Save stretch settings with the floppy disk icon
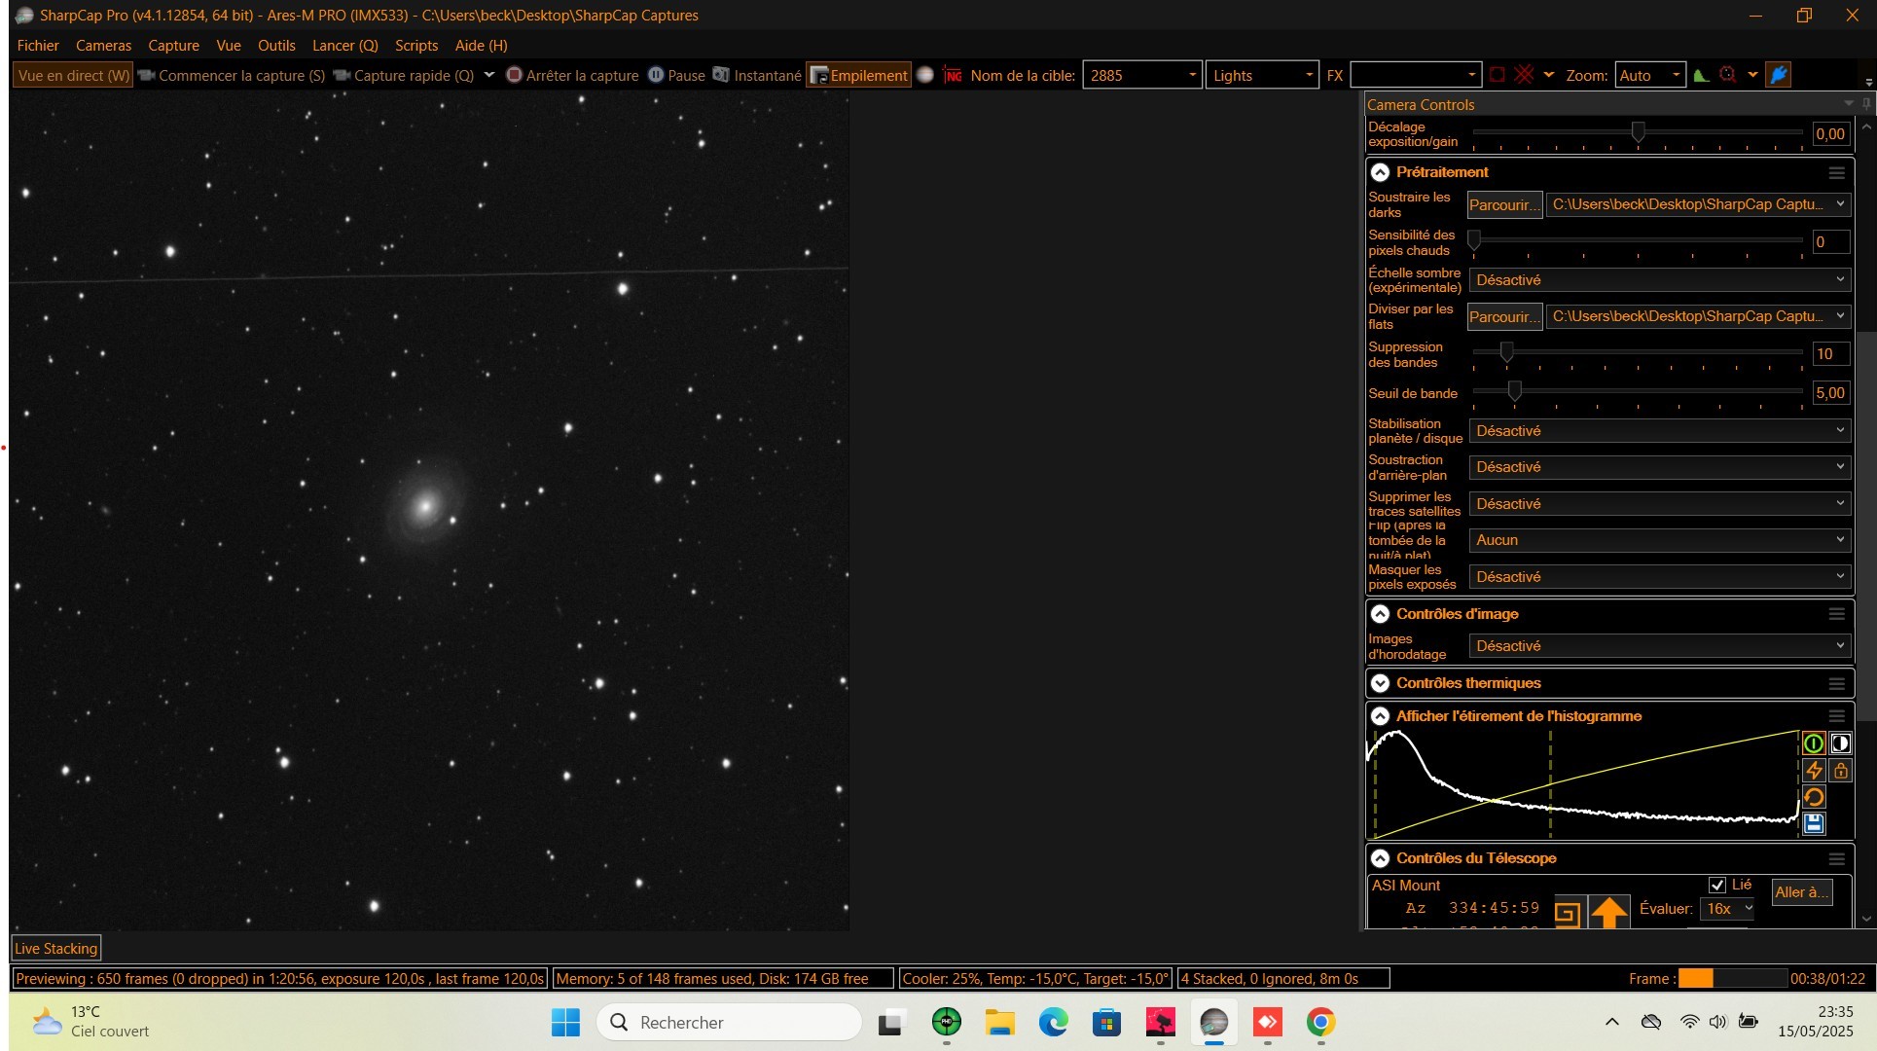Screen dimensions: 1877x1051 point(1814,824)
